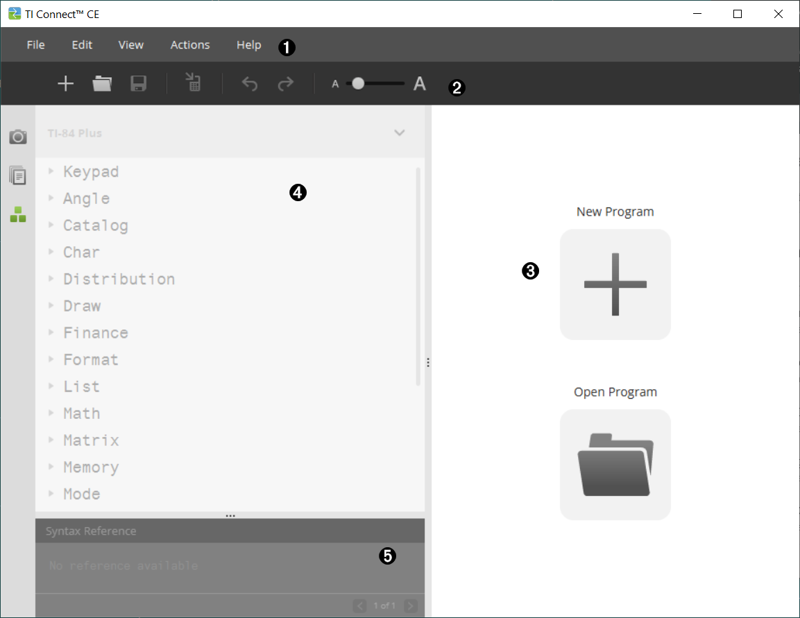This screenshot has width=800, height=618.
Task: Open the Screen Capture camera workspace
Action: (x=18, y=137)
